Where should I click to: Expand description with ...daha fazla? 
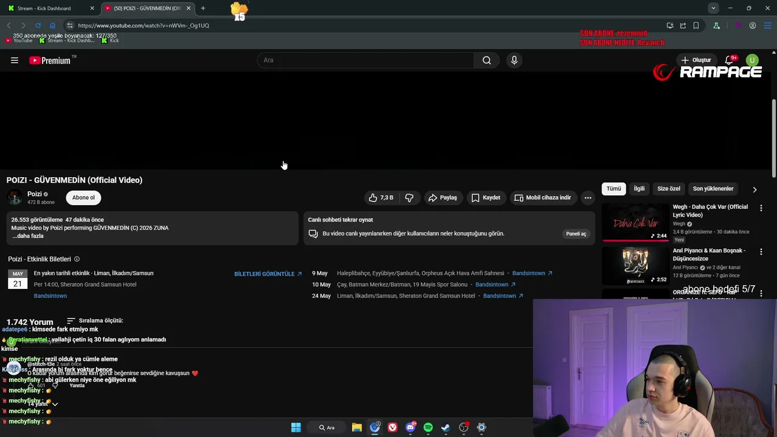pos(28,236)
